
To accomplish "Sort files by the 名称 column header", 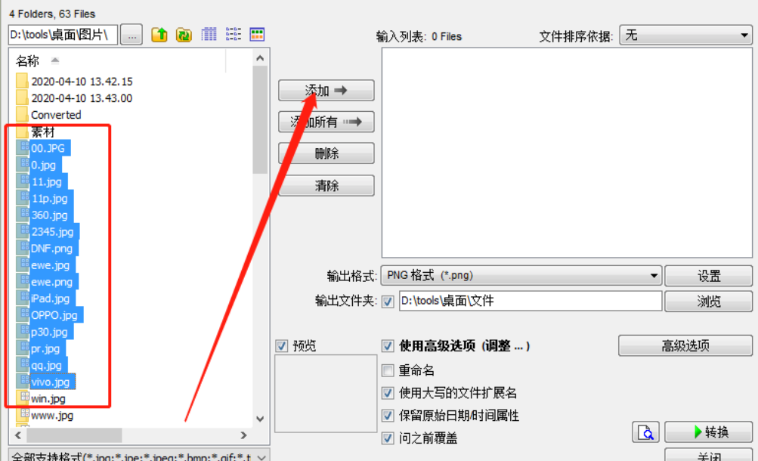I will [27, 61].
